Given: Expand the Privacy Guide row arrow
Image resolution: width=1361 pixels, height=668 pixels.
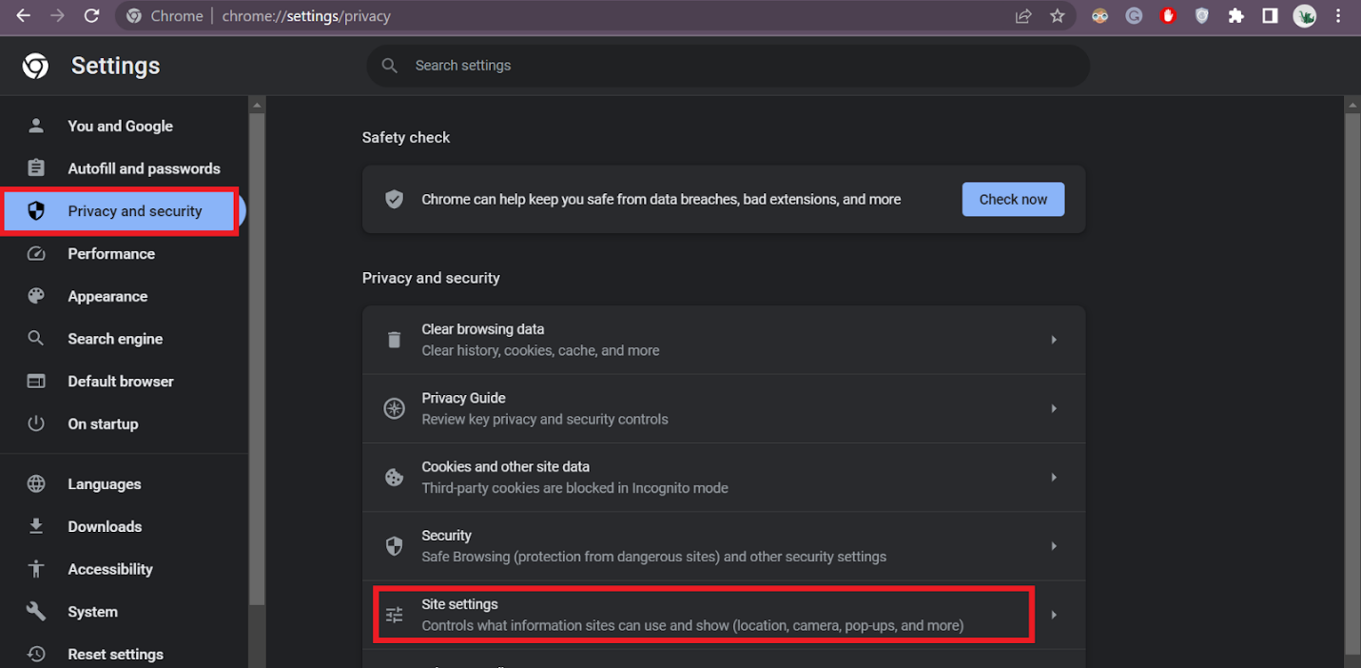Looking at the screenshot, I should [x=1054, y=408].
